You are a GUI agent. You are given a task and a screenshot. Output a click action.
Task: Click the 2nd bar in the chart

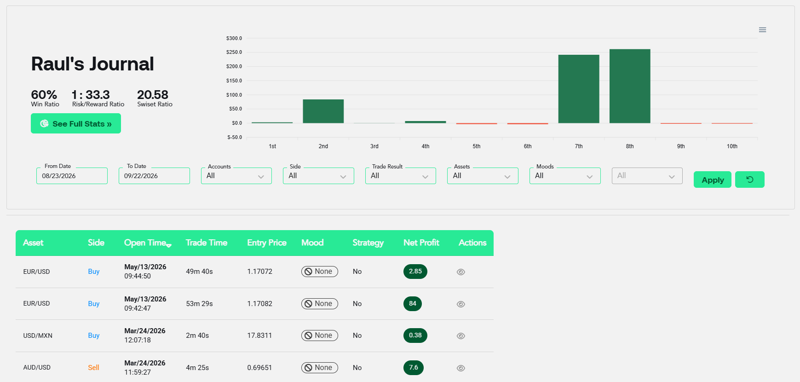click(x=323, y=111)
